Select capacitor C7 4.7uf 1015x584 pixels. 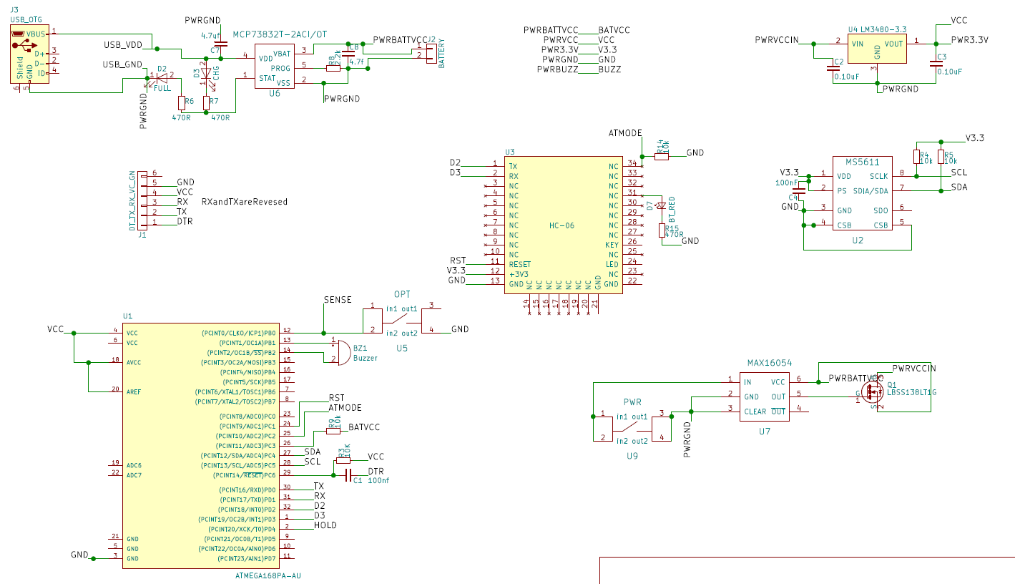[220, 44]
